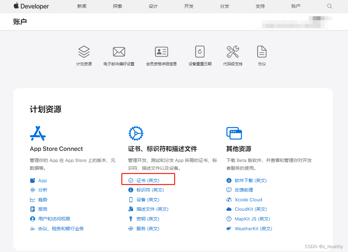
Task: Open the 密钥 (英文) link
Action: [x=148, y=219]
